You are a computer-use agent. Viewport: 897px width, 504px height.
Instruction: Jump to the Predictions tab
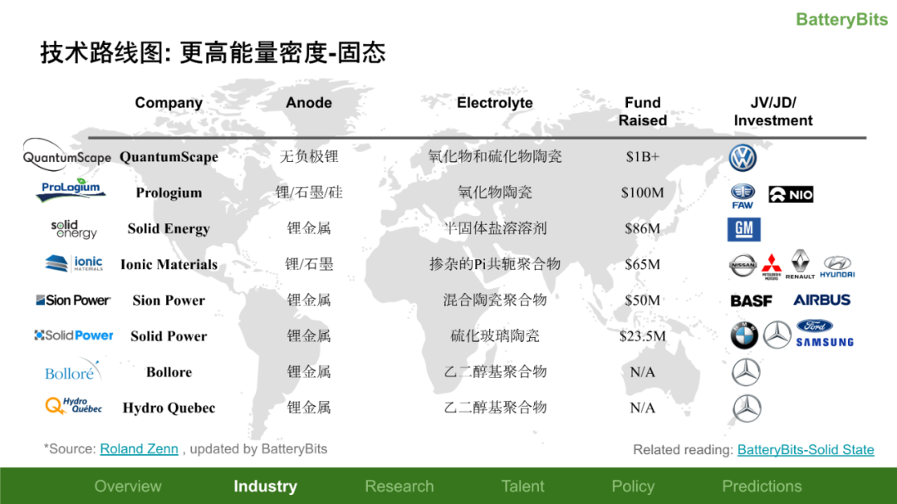pos(762,487)
